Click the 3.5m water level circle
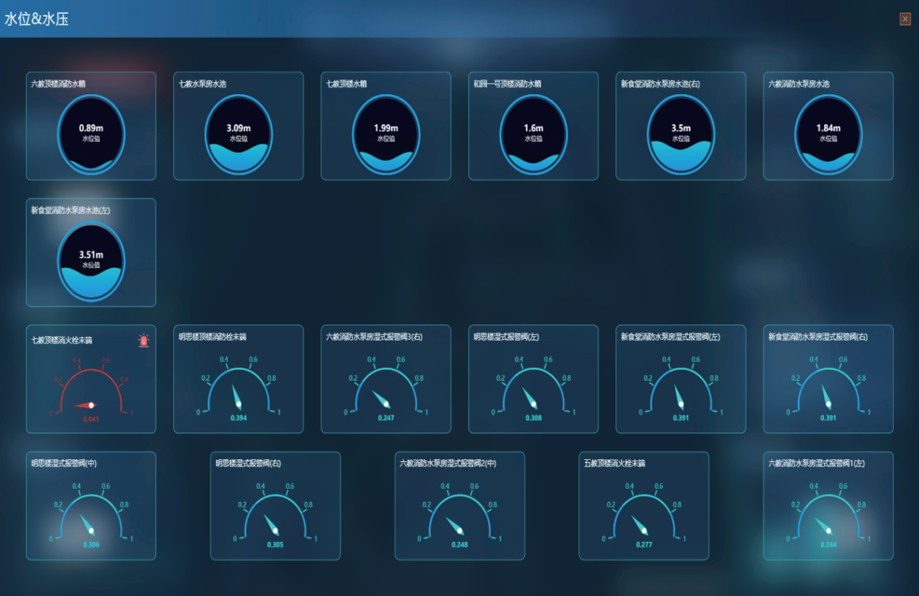Image resolution: width=919 pixels, height=596 pixels. (681, 135)
